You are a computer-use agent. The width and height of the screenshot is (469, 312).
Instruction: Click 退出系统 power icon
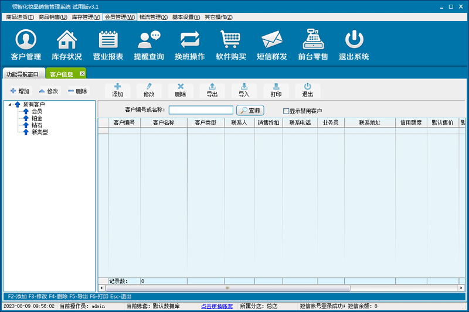(x=354, y=44)
